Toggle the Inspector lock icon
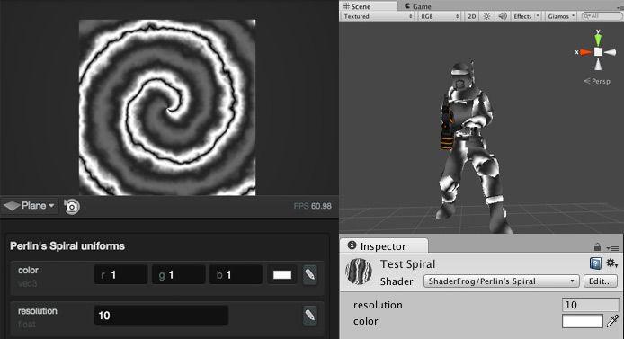The height and width of the screenshot is (339, 624). (x=597, y=246)
